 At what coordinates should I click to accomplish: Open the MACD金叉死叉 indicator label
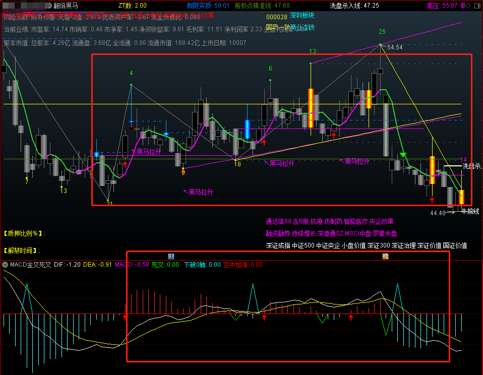30,265
